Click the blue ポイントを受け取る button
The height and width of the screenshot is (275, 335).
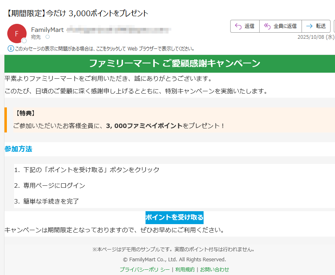pos(174,218)
